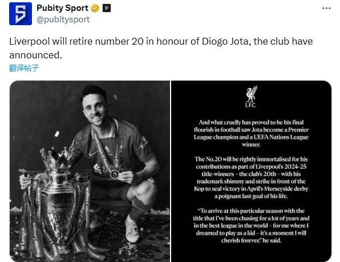Click the translate post link
This screenshot has width=340, height=262.
point(24,68)
